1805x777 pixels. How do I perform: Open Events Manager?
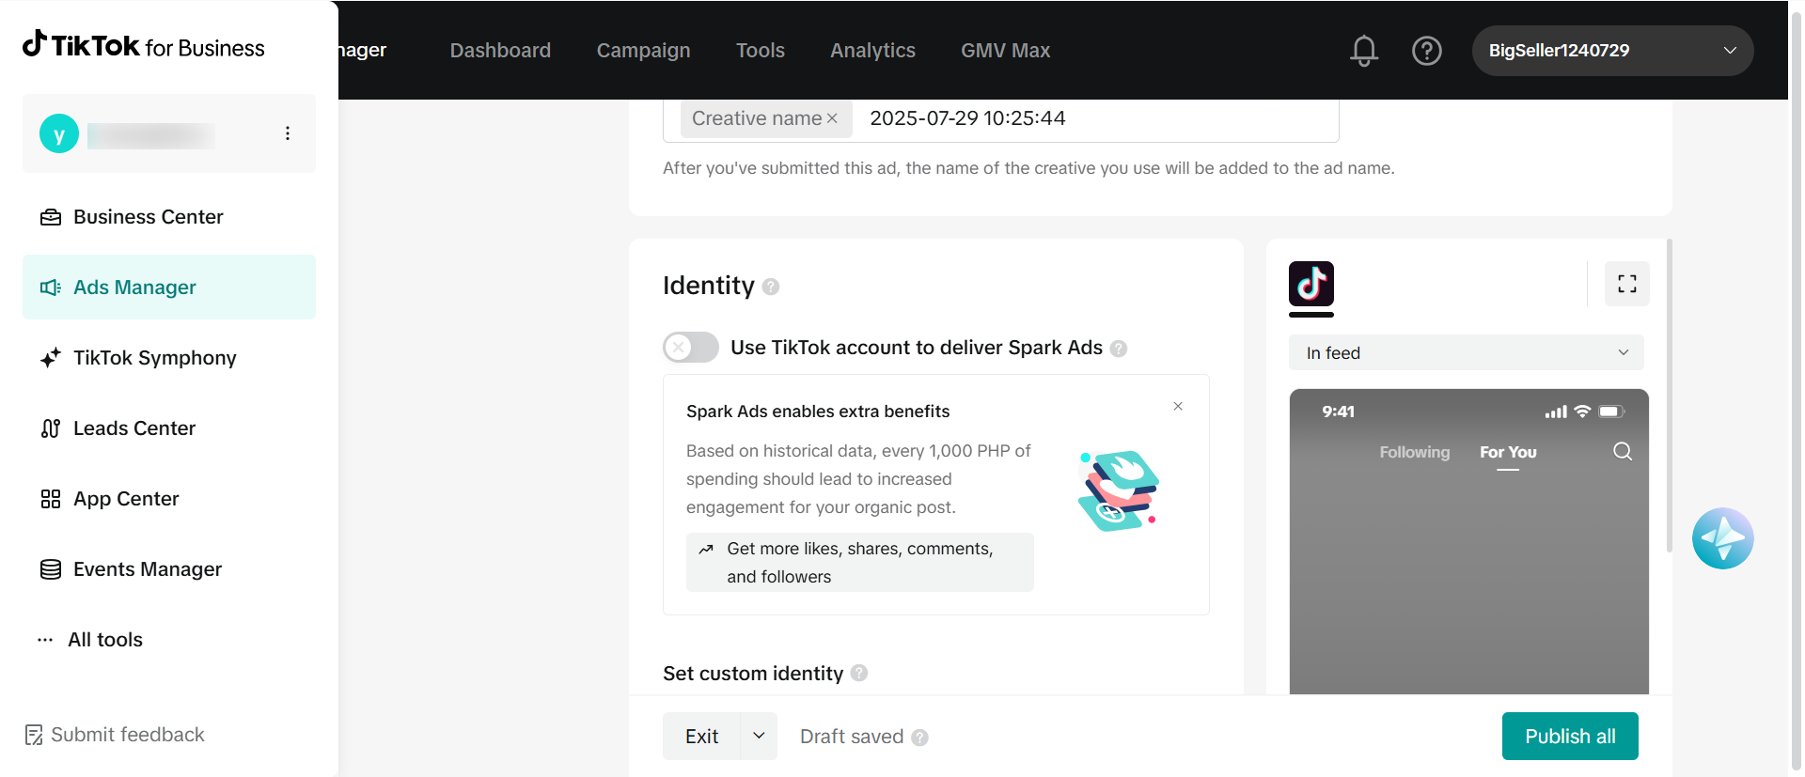click(169, 569)
